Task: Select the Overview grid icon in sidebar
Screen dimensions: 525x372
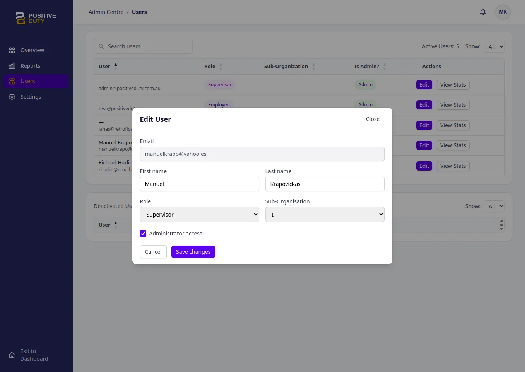Action: [12, 50]
